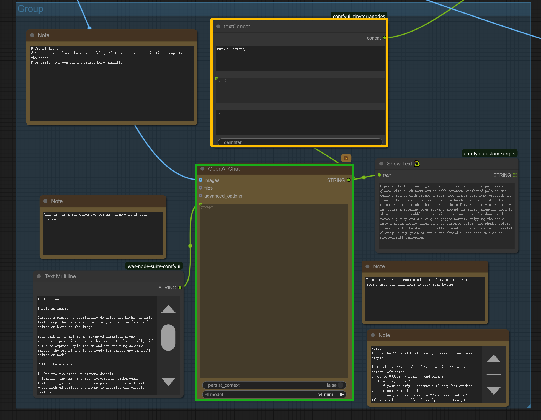Click scroll-up arrow in Text Multiline
The image size is (541, 420).
click(x=168, y=309)
